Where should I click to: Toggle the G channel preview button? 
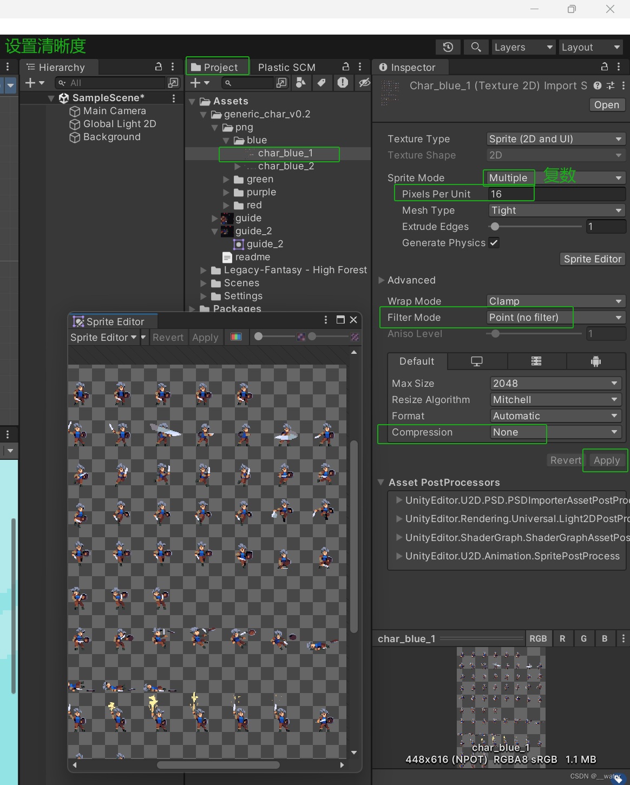click(x=583, y=638)
